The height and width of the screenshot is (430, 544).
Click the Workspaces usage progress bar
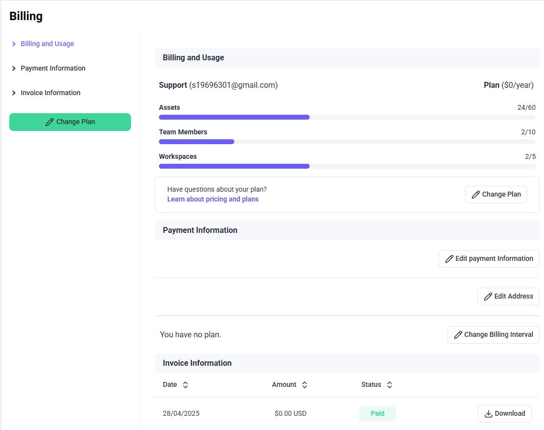point(347,166)
